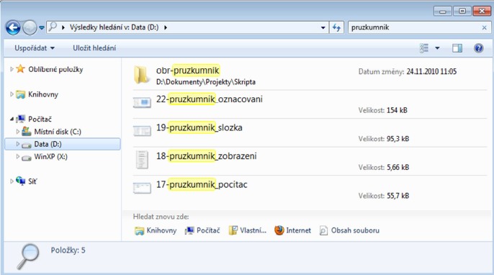The width and height of the screenshot is (494, 275).
Task: Open the view options dropdown arrow
Action: [437, 48]
